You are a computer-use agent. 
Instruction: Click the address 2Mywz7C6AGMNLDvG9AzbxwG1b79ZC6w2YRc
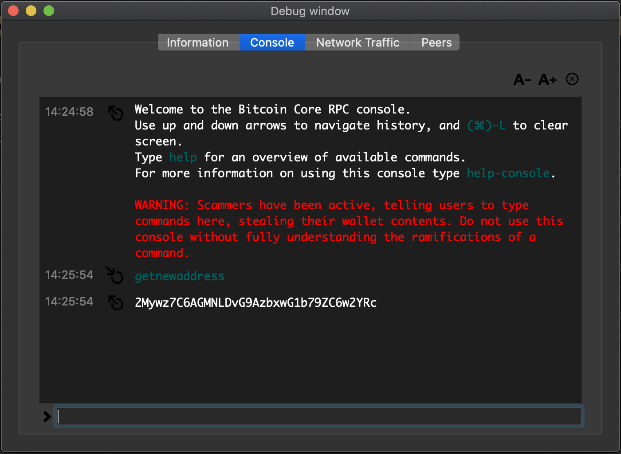click(256, 303)
